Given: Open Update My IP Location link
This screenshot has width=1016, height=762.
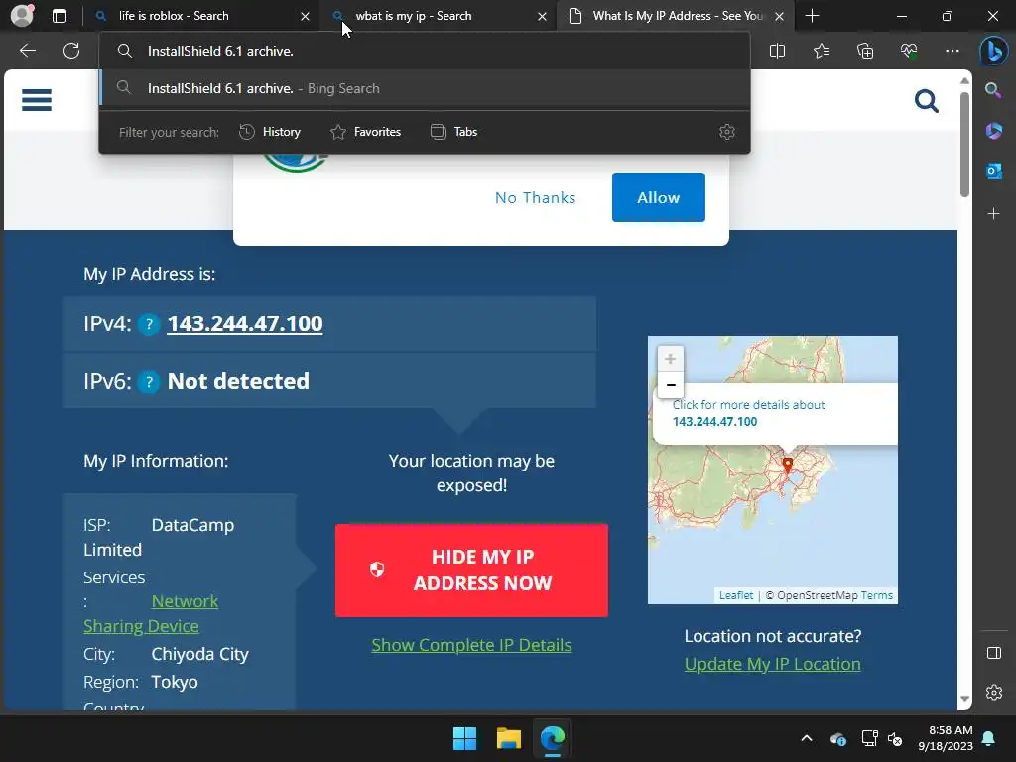Looking at the screenshot, I should 772,664.
